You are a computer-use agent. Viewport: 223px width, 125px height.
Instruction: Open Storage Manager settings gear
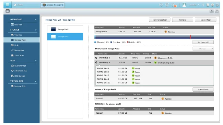211,11
